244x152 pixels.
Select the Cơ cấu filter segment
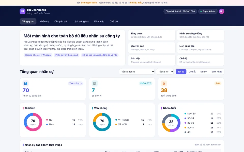click(x=192, y=72)
